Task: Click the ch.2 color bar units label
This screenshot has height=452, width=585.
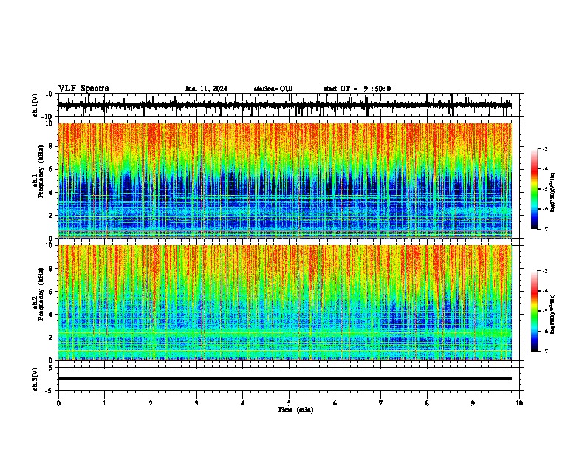Action: (552, 315)
